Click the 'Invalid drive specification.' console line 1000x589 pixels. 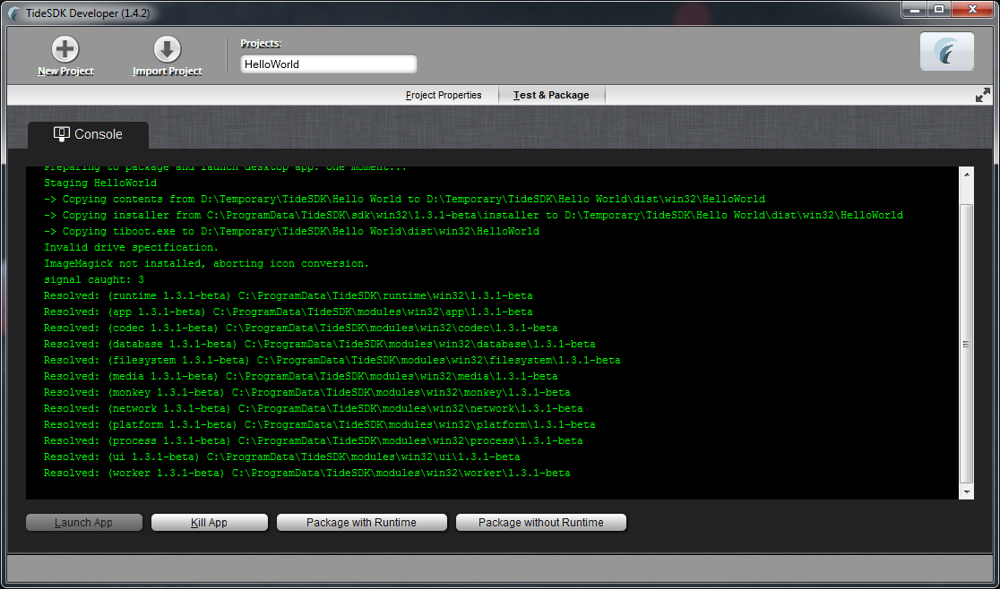pos(131,248)
